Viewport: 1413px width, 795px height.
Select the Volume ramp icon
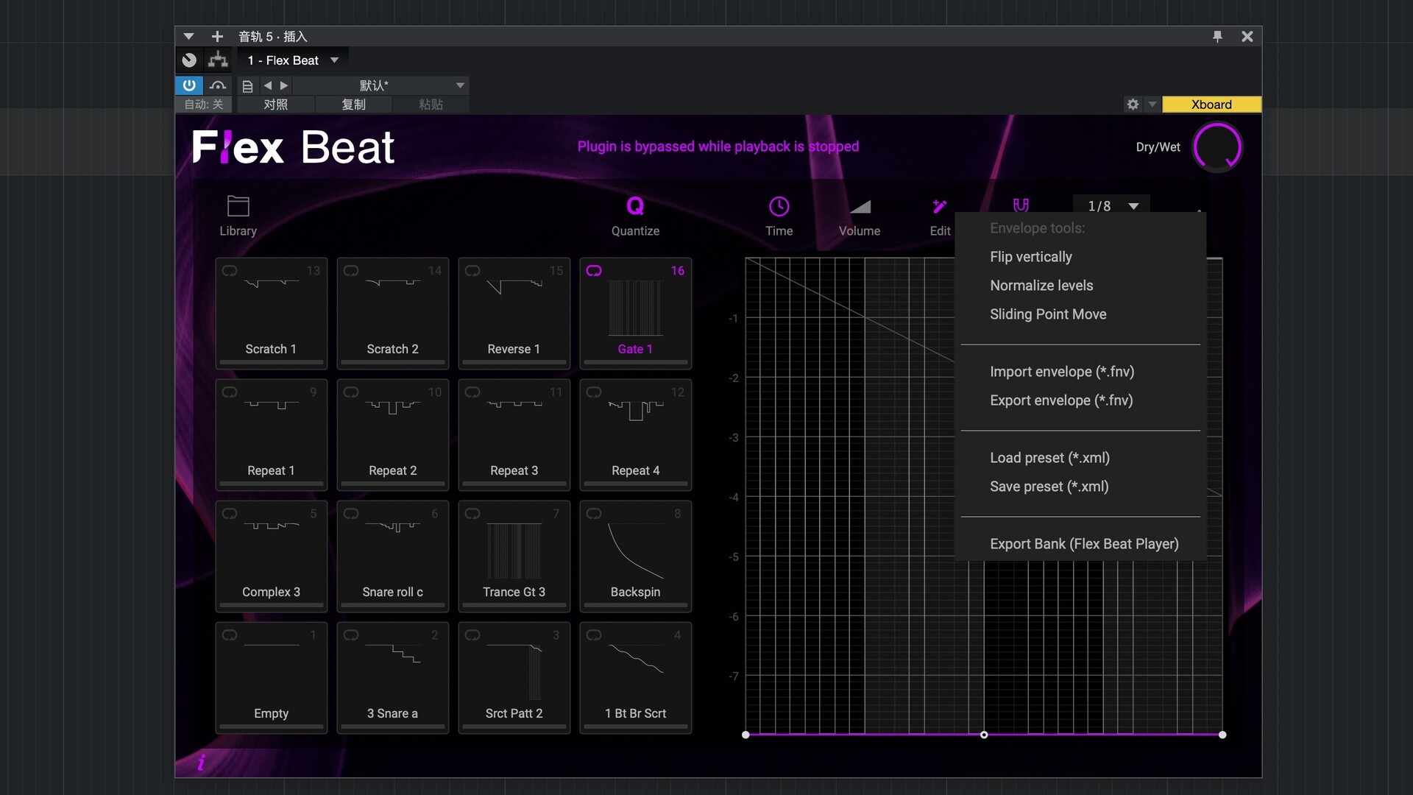coord(859,207)
